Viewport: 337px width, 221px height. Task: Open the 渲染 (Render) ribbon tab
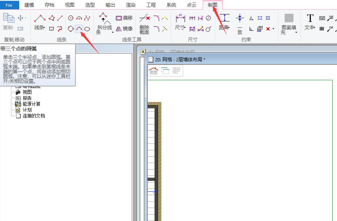click(131, 5)
